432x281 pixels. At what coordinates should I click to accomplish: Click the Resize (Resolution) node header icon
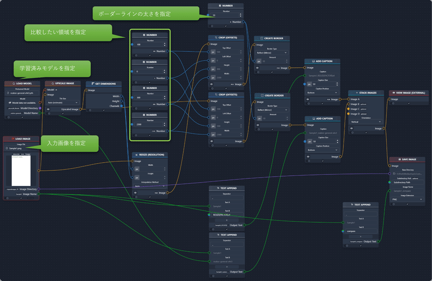click(x=137, y=155)
